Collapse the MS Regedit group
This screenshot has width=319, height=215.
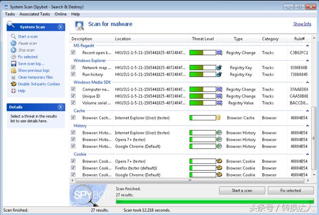coord(308,46)
